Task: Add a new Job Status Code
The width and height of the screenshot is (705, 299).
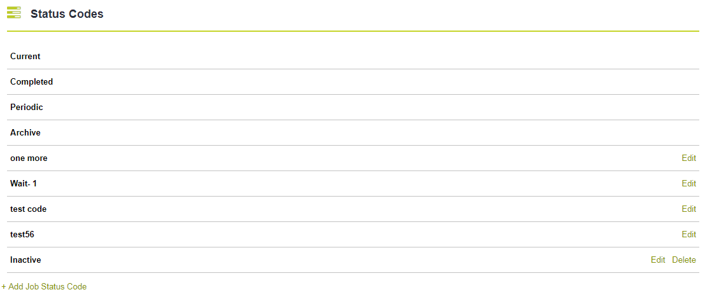Action: [x=44, y=286]
